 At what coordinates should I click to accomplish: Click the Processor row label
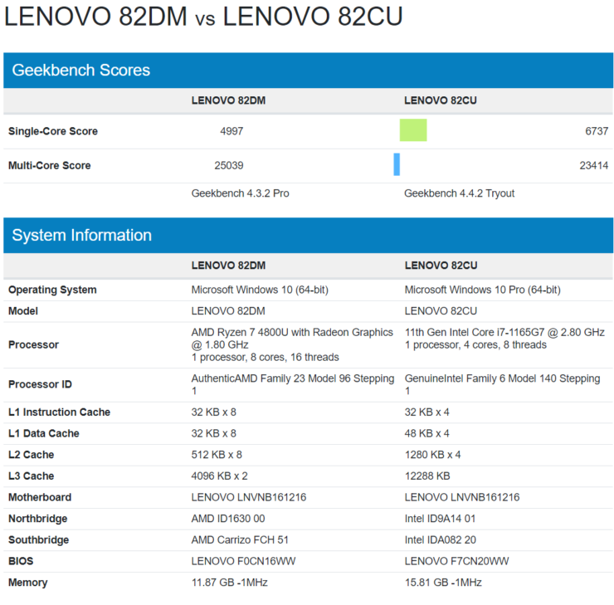click(33, 344)
